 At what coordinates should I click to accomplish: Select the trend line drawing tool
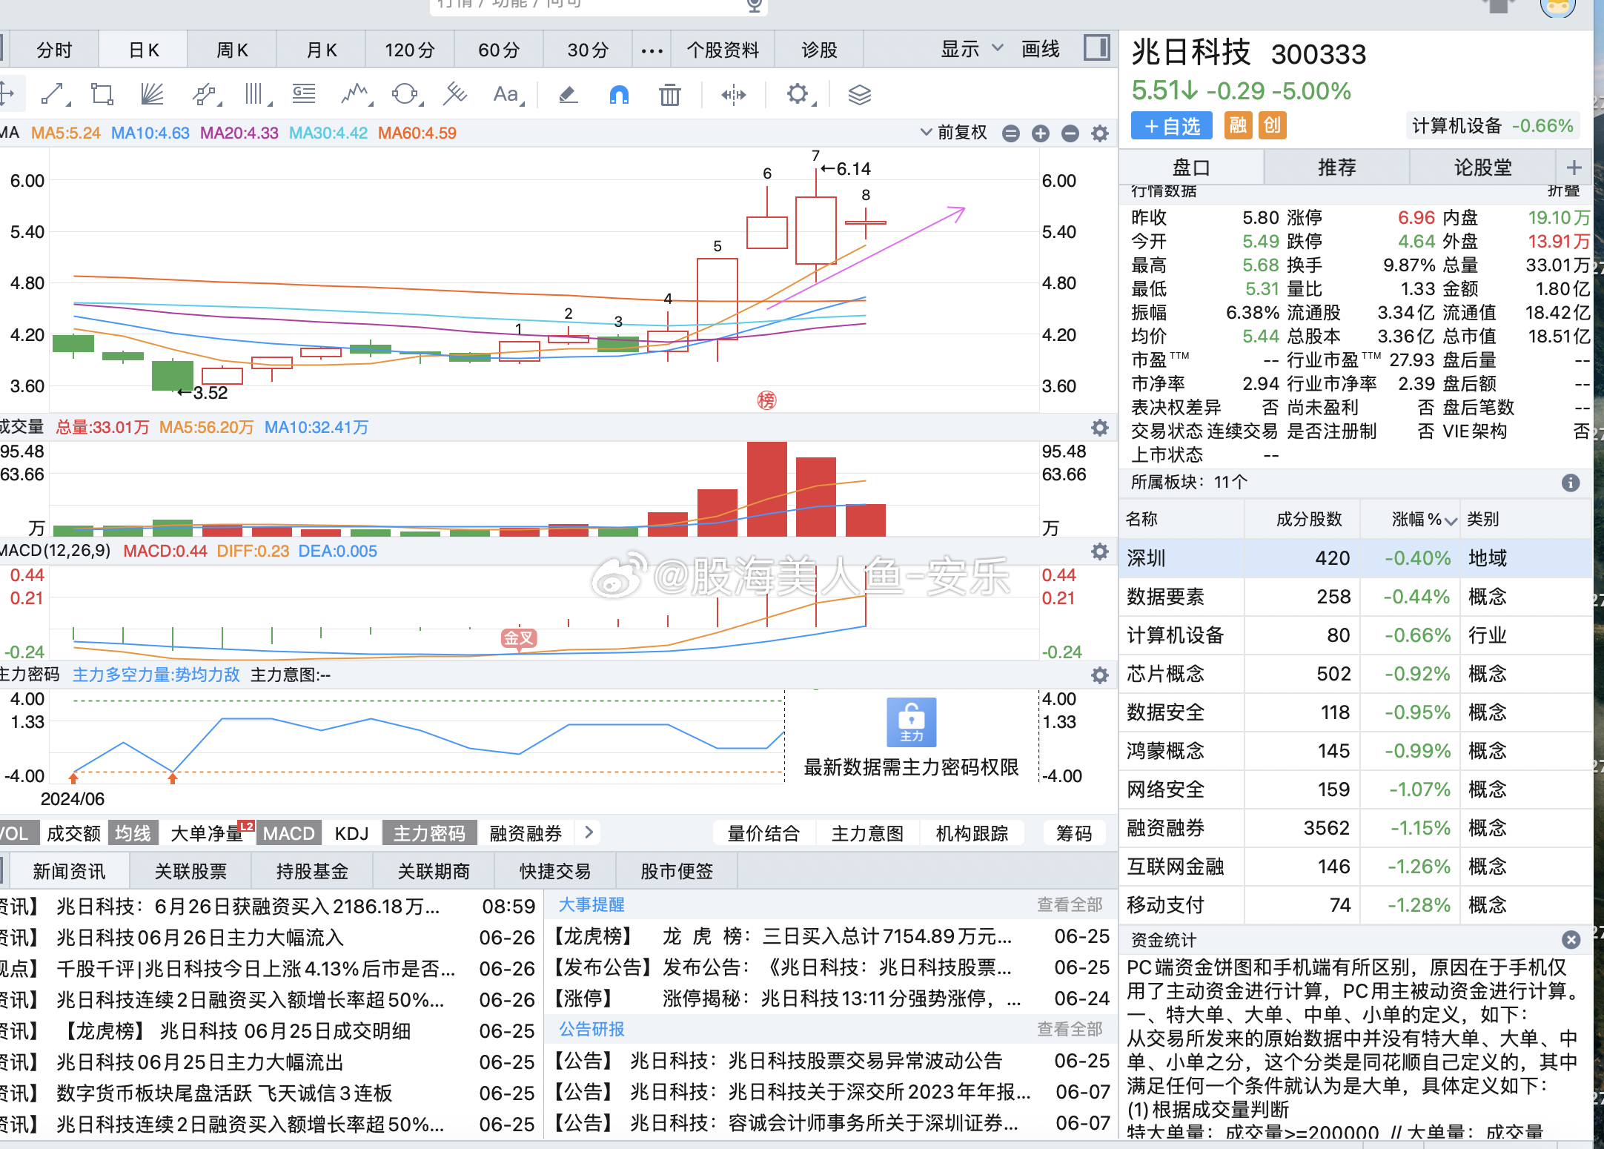coord(53,94)
